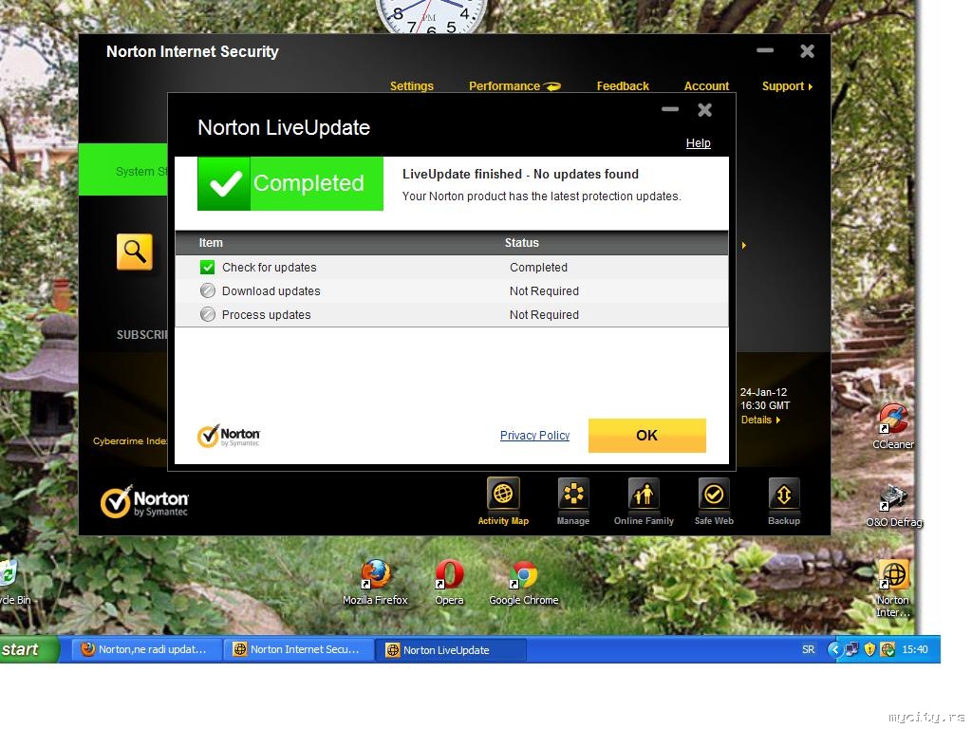Screen dimensions: 972x729
Task: Click the Windows start button
Action: 29,649
